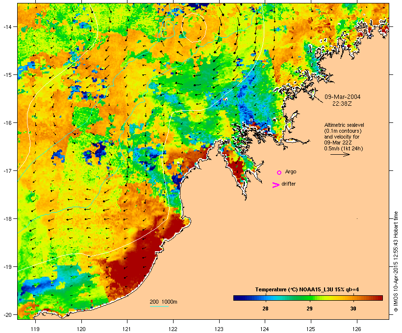Click the colorbar tick label '29'
Screen dimensions: 402x333
click(309, 309)
